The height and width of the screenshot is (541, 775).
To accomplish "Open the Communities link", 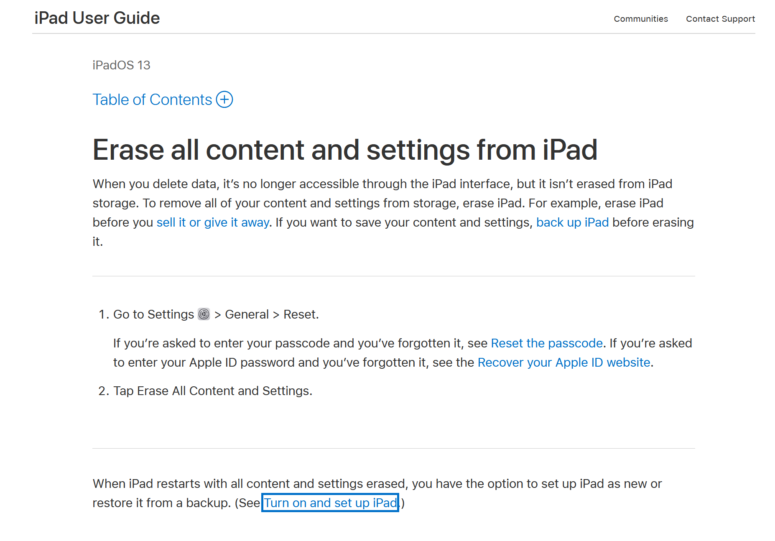I will coord(641,19).
